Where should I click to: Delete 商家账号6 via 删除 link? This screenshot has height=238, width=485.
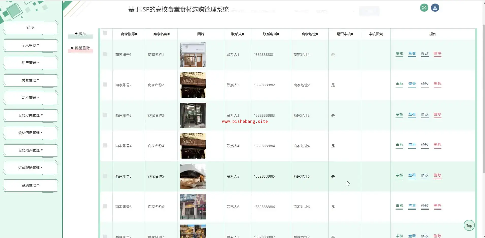pos(438,206)
